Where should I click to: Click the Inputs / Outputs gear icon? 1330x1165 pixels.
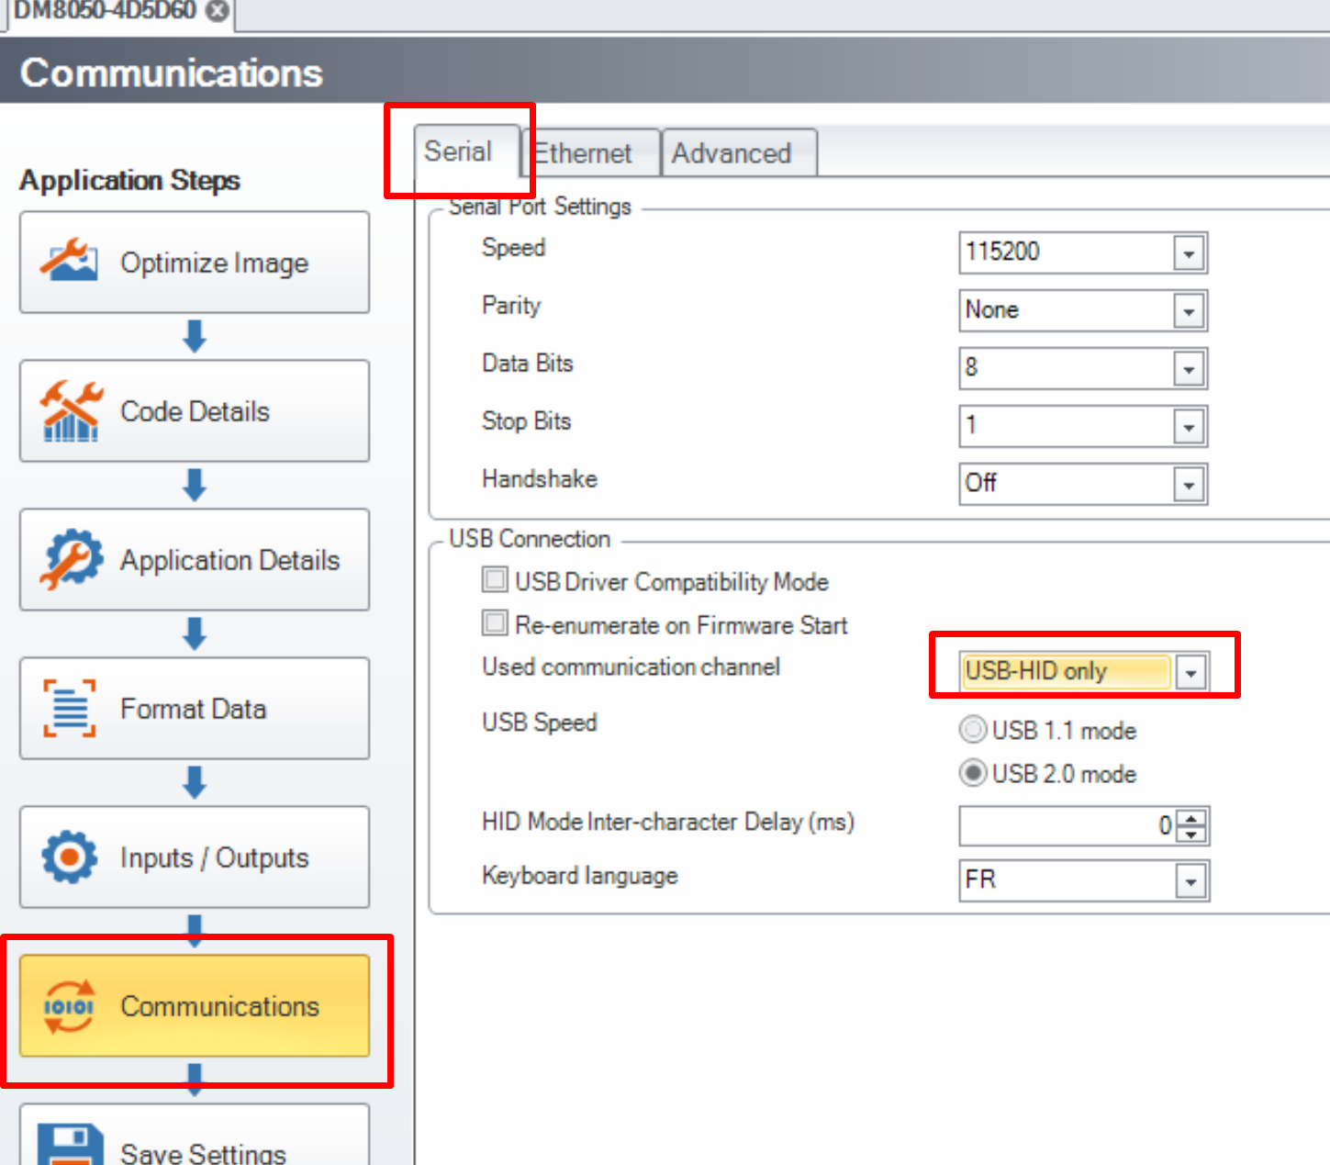[70, 857]
